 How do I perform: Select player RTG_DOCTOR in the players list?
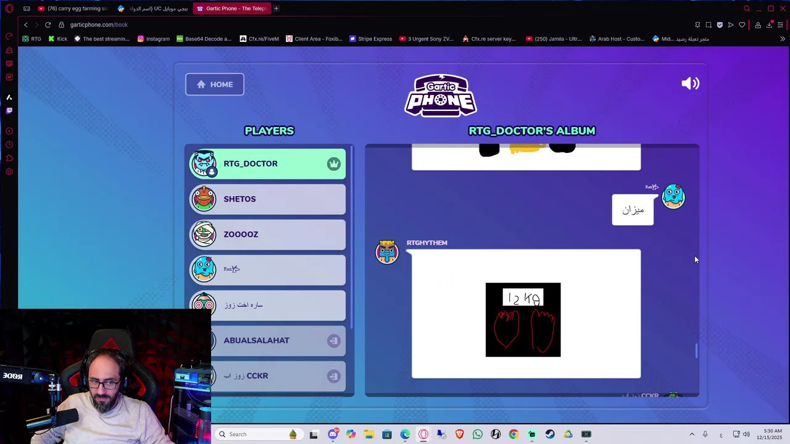pos(267,164)
